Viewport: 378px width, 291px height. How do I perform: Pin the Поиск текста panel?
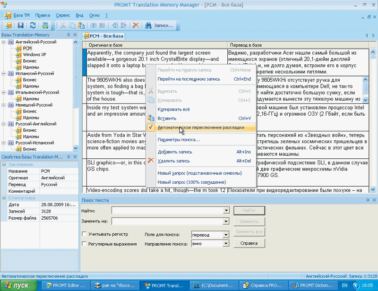click(x=367, y=201)
